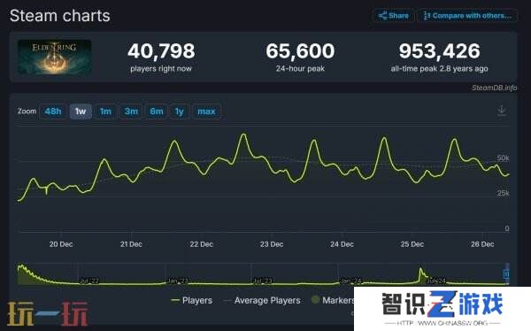Open Compare with others option

tap(467, 16)
